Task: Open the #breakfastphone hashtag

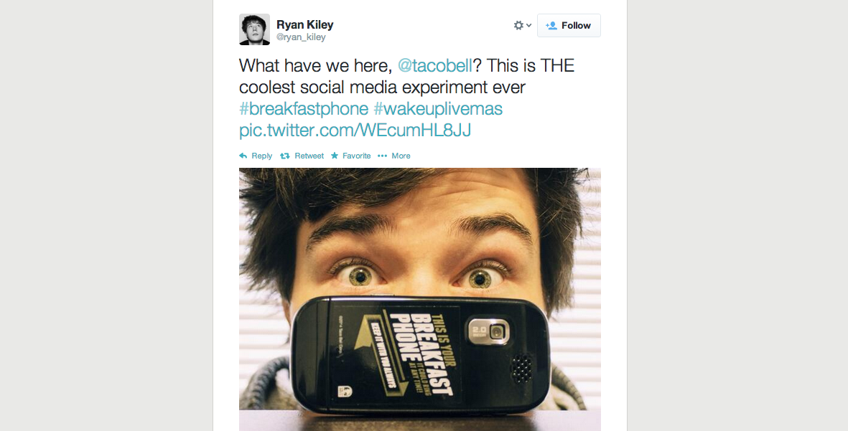Action: pos(304,109)
